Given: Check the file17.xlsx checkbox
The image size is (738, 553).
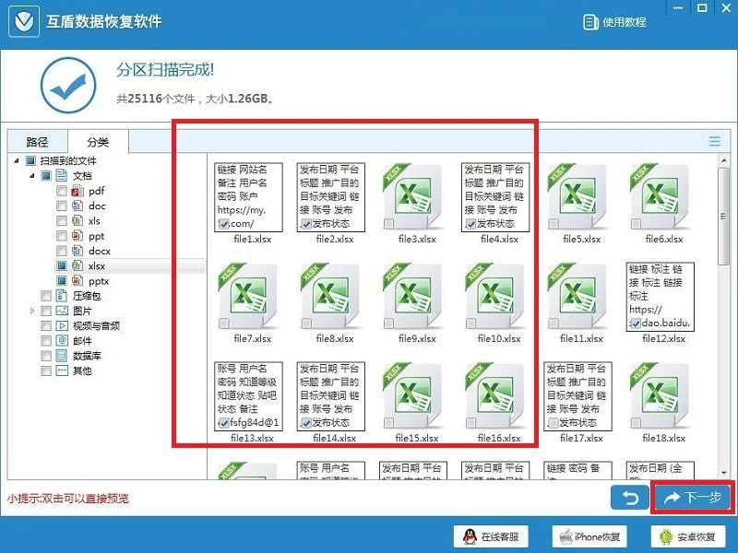Looking at the screenshot, I should (x=553, y=423).
